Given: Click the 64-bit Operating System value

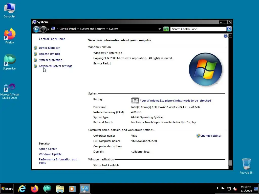Looking at the screenshot, I should (147, 117).
